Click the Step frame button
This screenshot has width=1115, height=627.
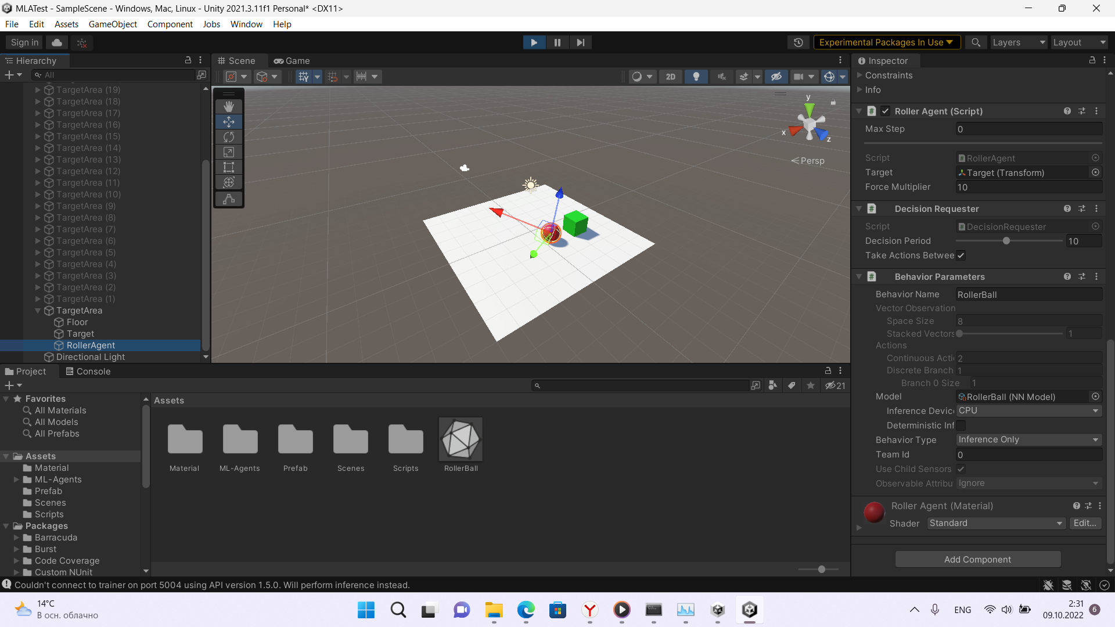(581, 42)
